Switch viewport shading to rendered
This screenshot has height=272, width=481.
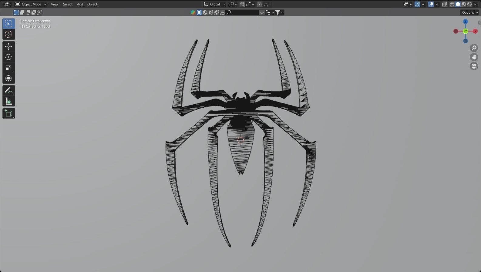[469, 4]
